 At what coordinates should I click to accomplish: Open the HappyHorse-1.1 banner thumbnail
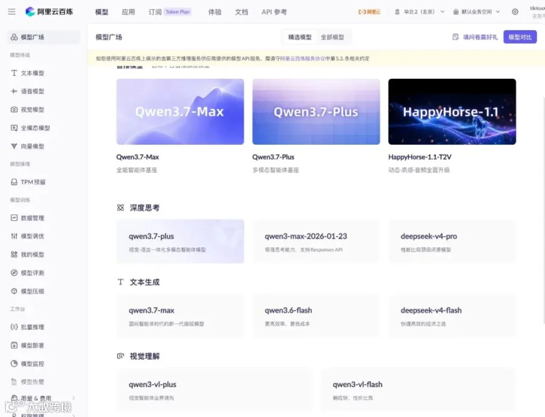[x=452, y=111]
